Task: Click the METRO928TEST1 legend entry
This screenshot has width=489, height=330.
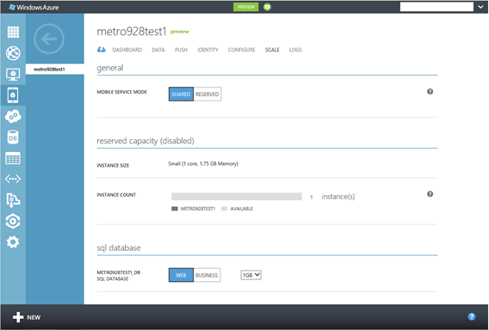Action: (194, 209)
